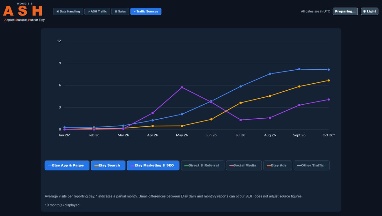
Task: Click the purple Oct 26 data point
Action: [x=329, y=100]
